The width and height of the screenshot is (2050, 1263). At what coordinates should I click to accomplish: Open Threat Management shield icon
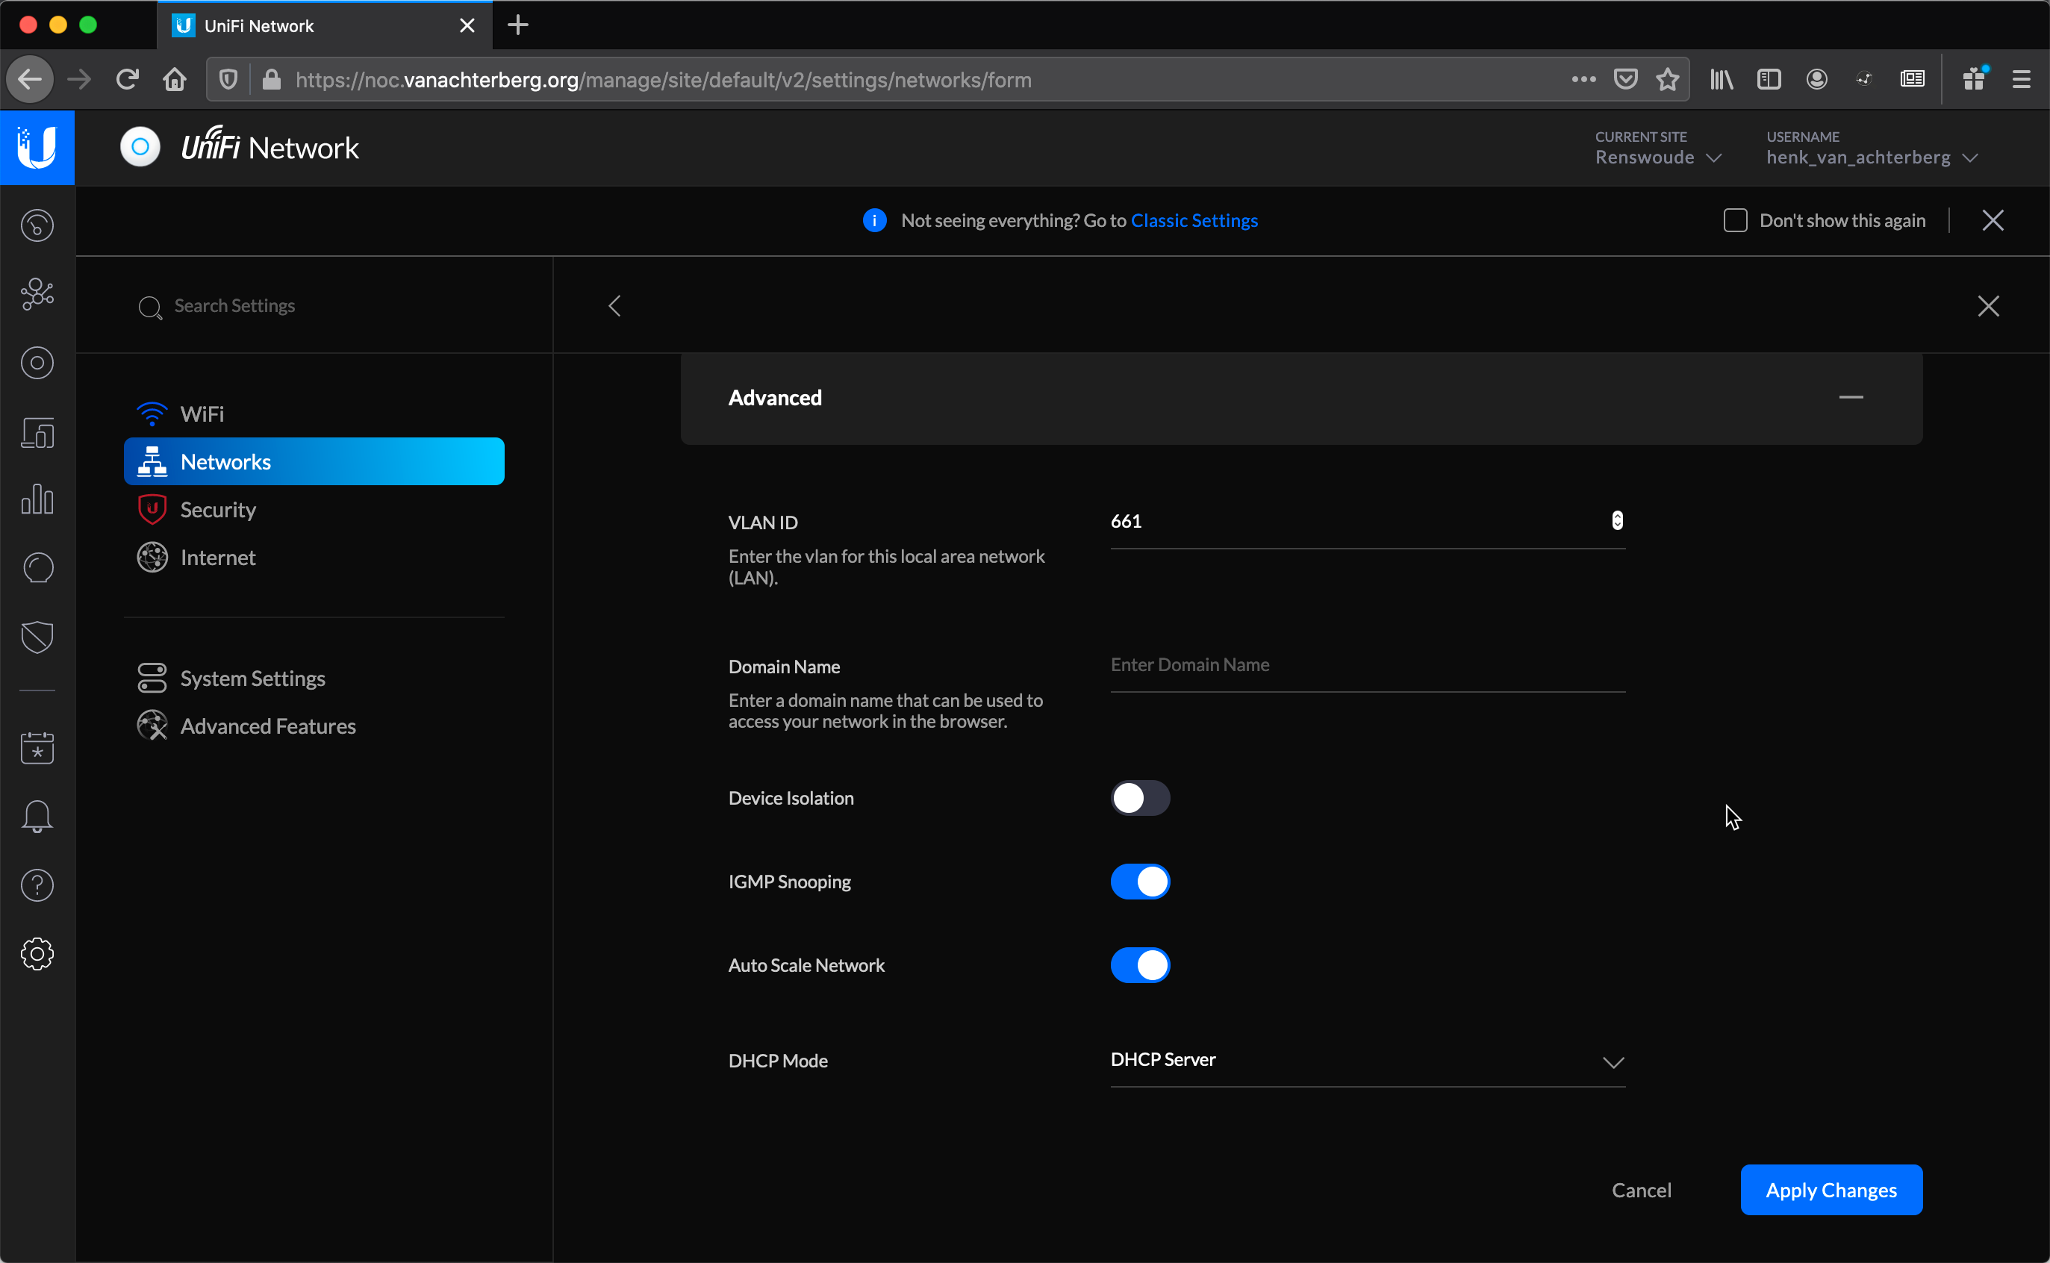pos(37,637)
